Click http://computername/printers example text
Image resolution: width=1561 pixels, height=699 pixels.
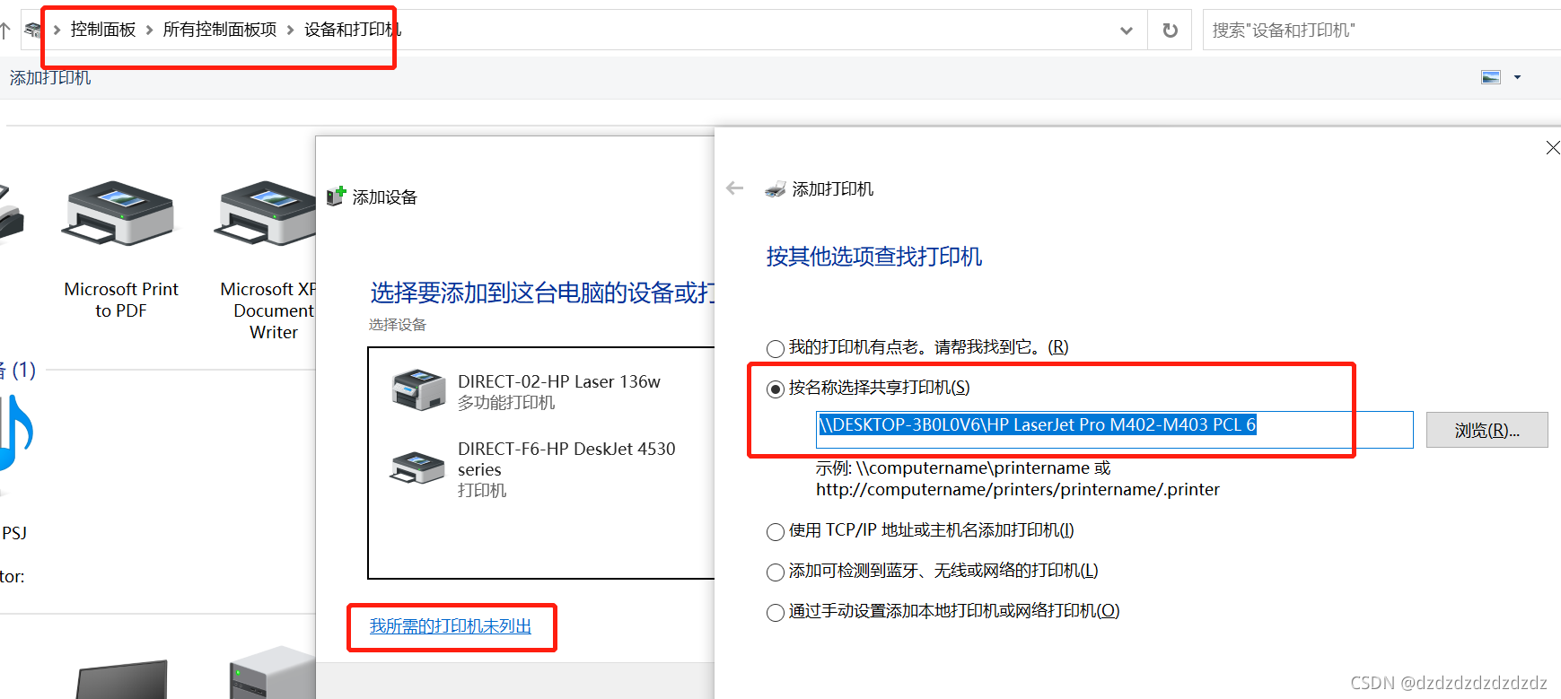coord(1018,490)
